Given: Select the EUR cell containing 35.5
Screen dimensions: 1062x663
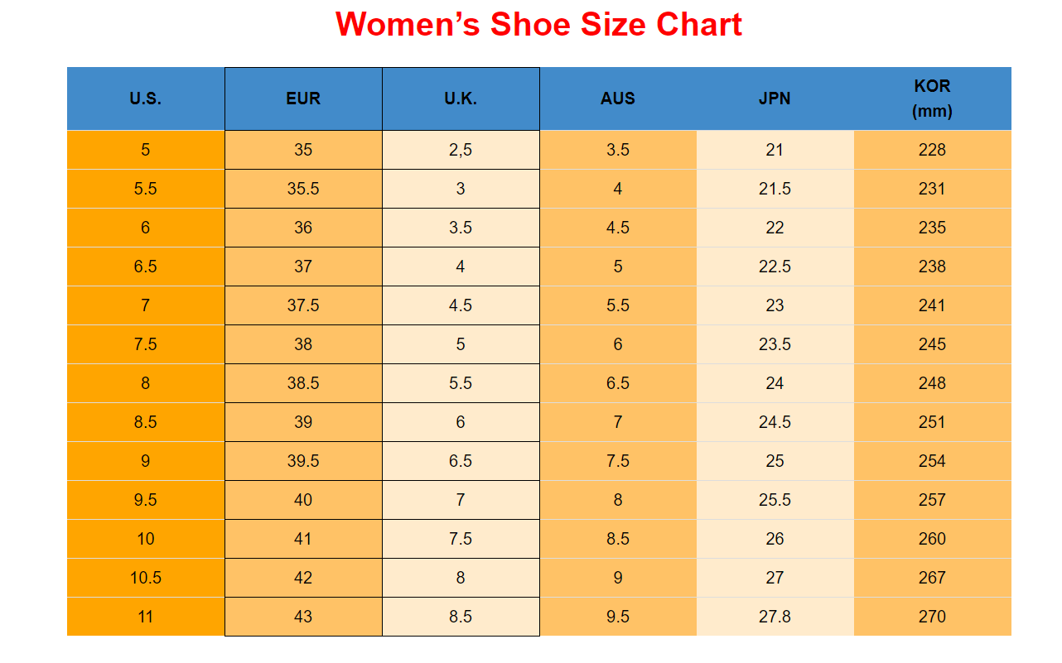Looking at the screenshot, I should click(x=303, y=189).
